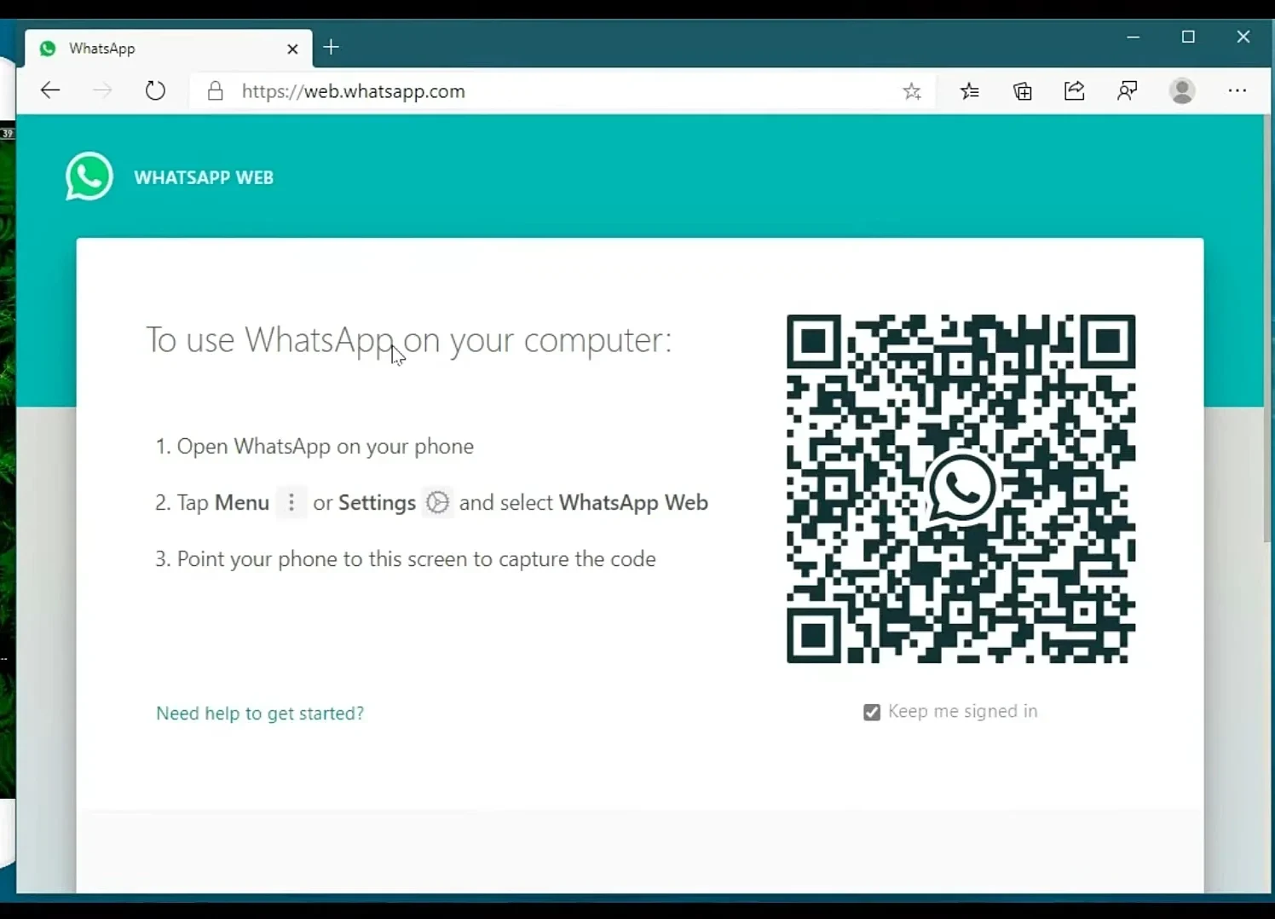This screenshot has height=919, width=1275.
Task: Go back to the previous page
Action: [x=50, y=90]
